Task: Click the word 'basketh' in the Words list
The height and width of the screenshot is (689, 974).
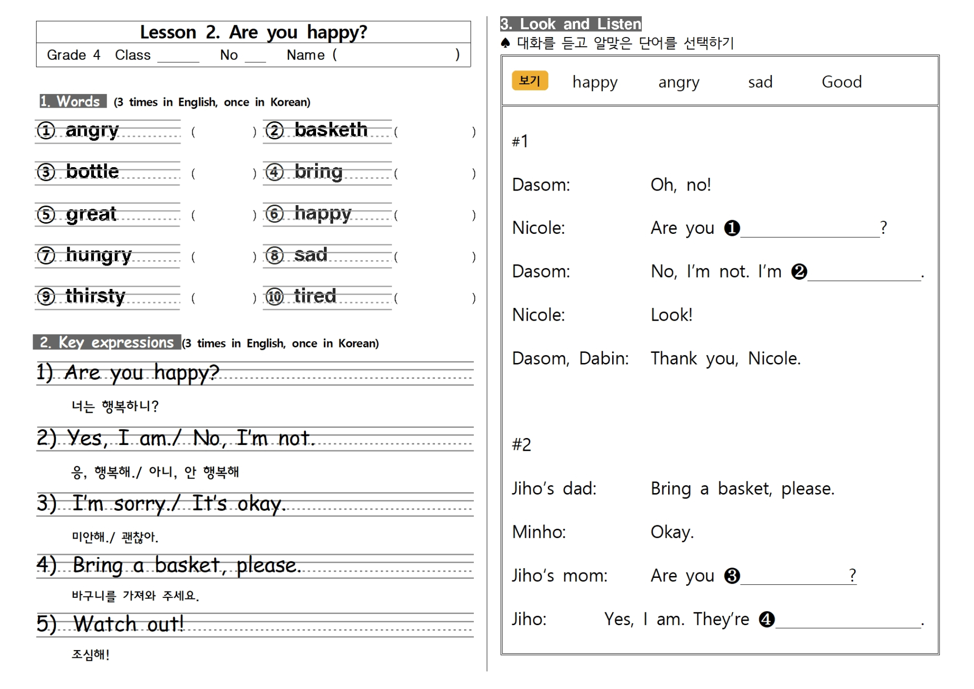Action: (331, 130)
